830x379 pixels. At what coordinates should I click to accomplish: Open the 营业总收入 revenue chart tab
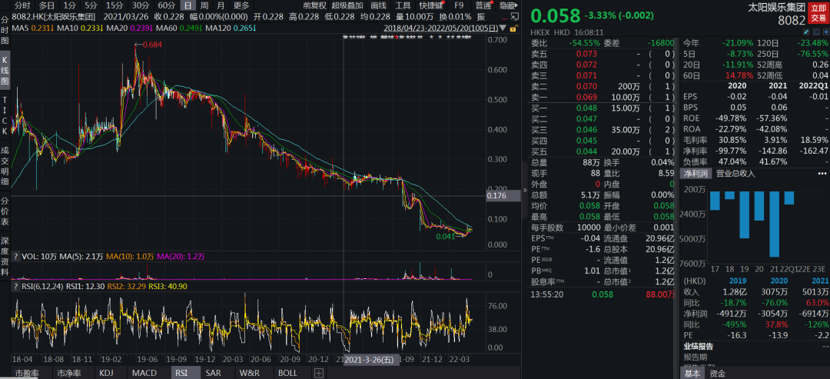(735, 175)
